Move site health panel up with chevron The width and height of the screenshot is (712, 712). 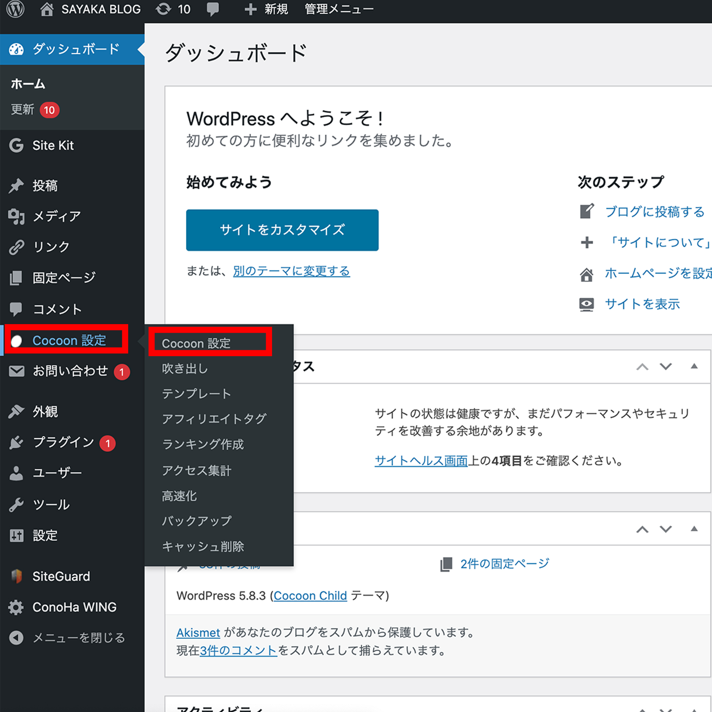pos(642,367)
